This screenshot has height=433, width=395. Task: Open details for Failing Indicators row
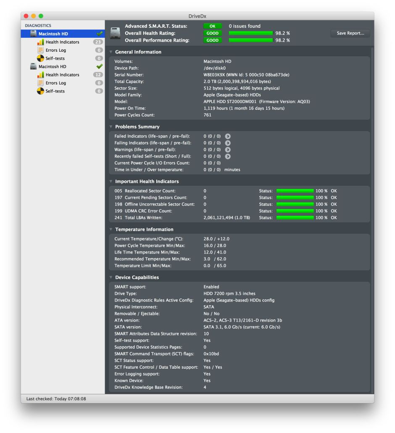(x=228, y=143)
